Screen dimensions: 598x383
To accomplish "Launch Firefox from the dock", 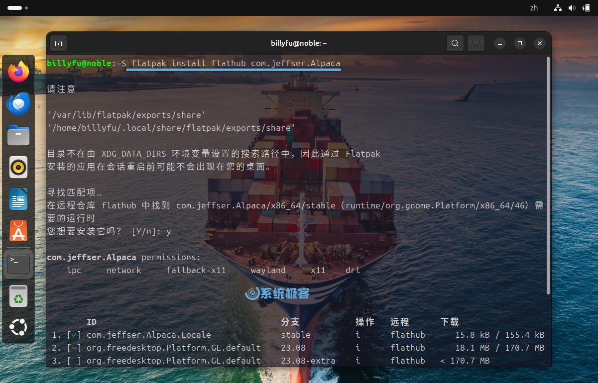I will 18,72.
